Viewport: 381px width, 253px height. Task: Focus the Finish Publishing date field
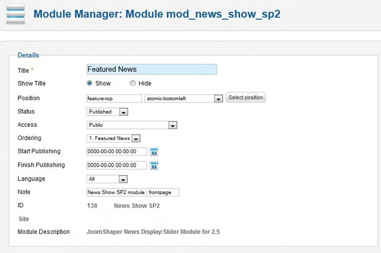click(x=116, y=165)
